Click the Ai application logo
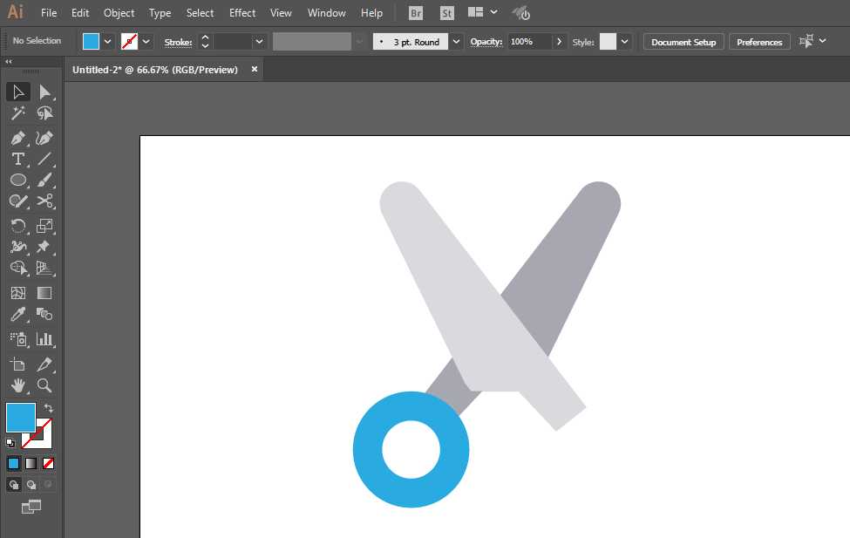Viewport: 850px width, 538px height. click(15, 11)
